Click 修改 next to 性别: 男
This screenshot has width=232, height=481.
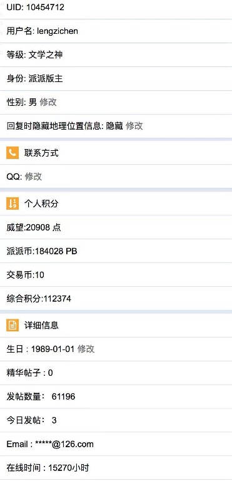click(x=48, y=102)
